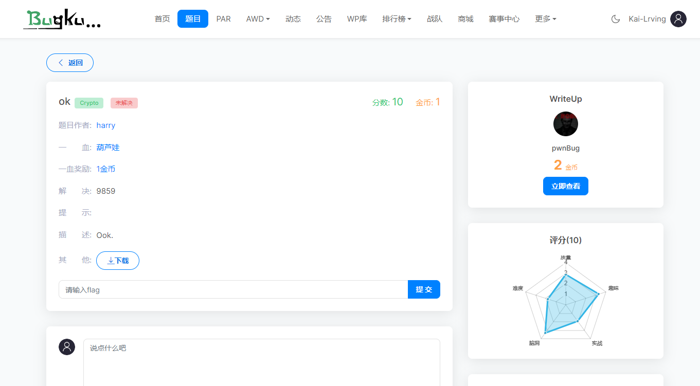Screen dimensions: 700x386
Task: Click the back chevron on the 返回 button
Action: (x=60, y=62)
